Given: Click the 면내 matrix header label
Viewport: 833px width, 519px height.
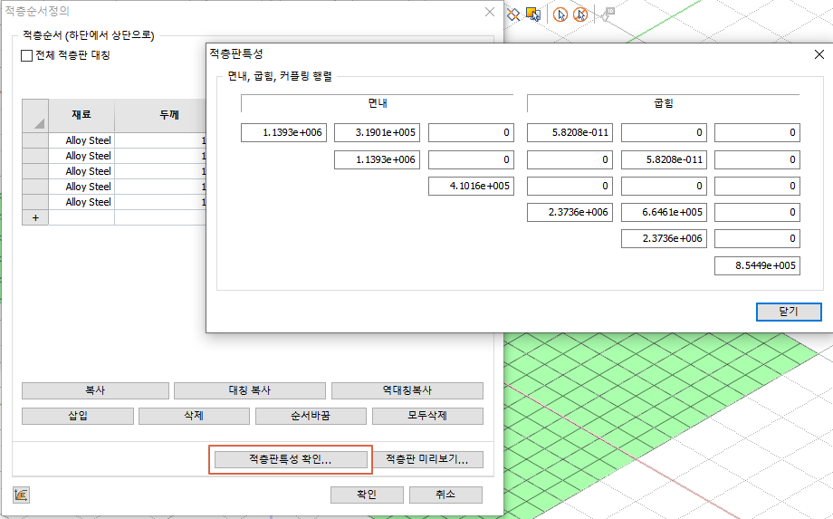Looking at the screenshot, I should [x=378, y=103].
